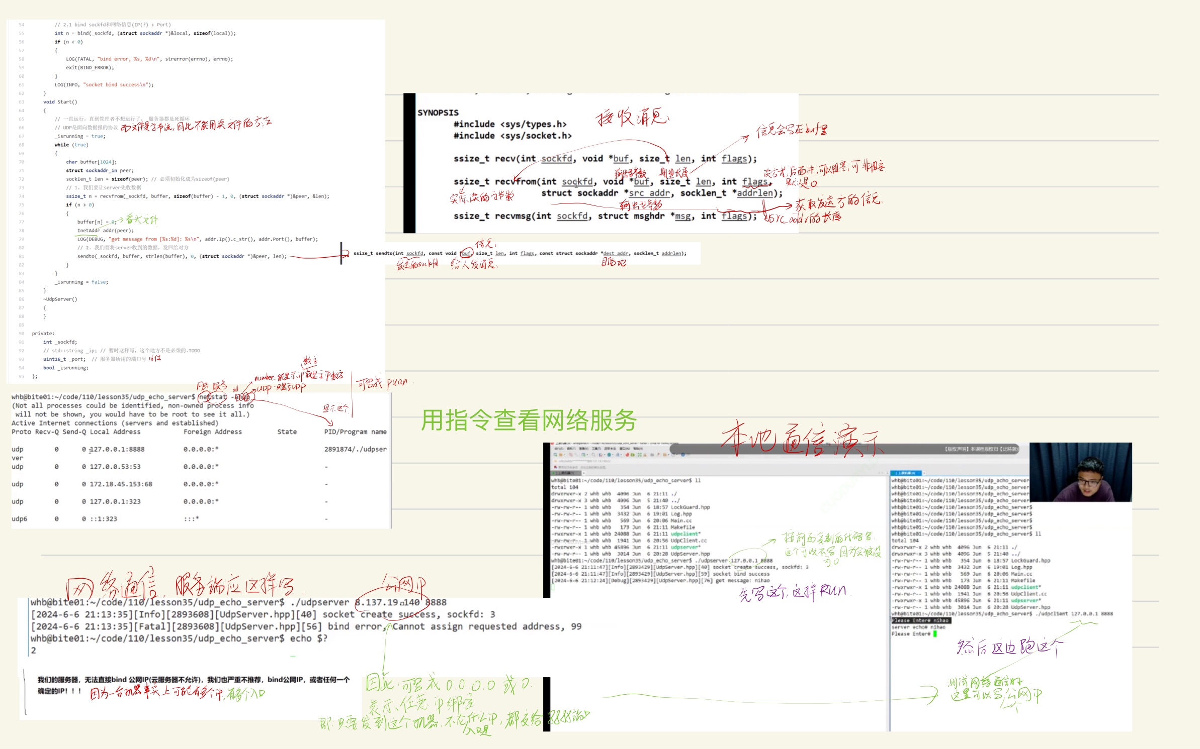
Task: Click the red icon in the terminal toolbar
Action: pyautogui.click(x=627, y=455)
